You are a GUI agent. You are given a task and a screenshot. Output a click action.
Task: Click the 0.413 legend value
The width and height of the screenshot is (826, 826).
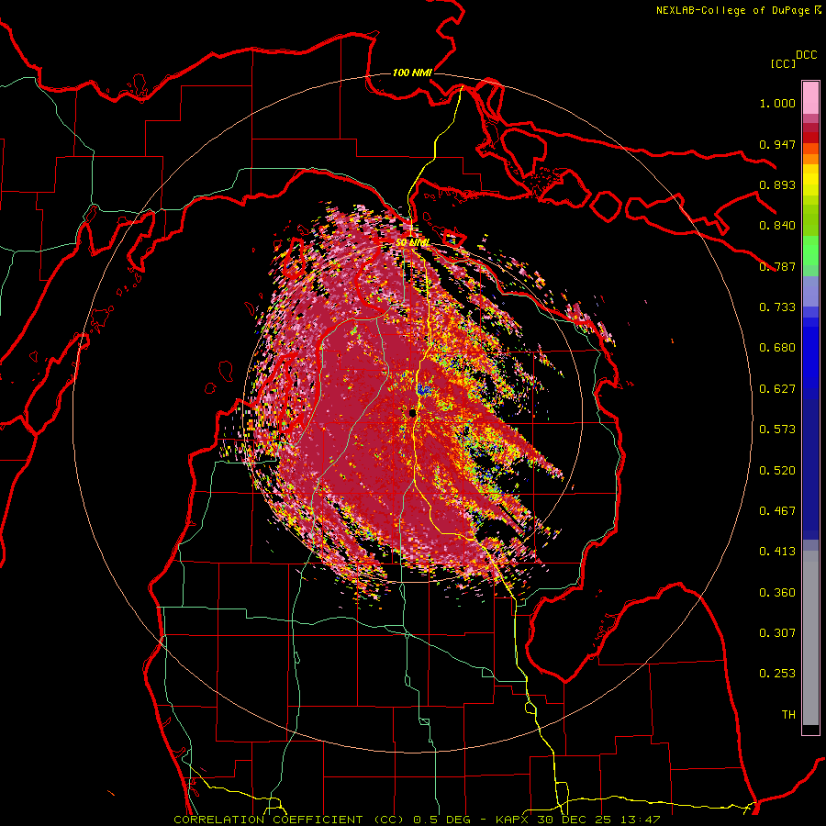click(777, 552)
